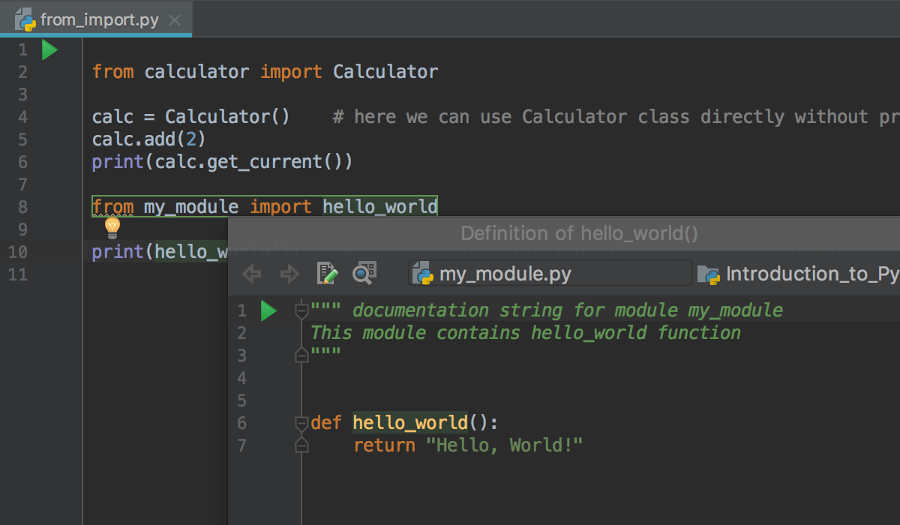Click line number 8 in main gutter
This screenshot has width=900, height=525.
[21, 207]
